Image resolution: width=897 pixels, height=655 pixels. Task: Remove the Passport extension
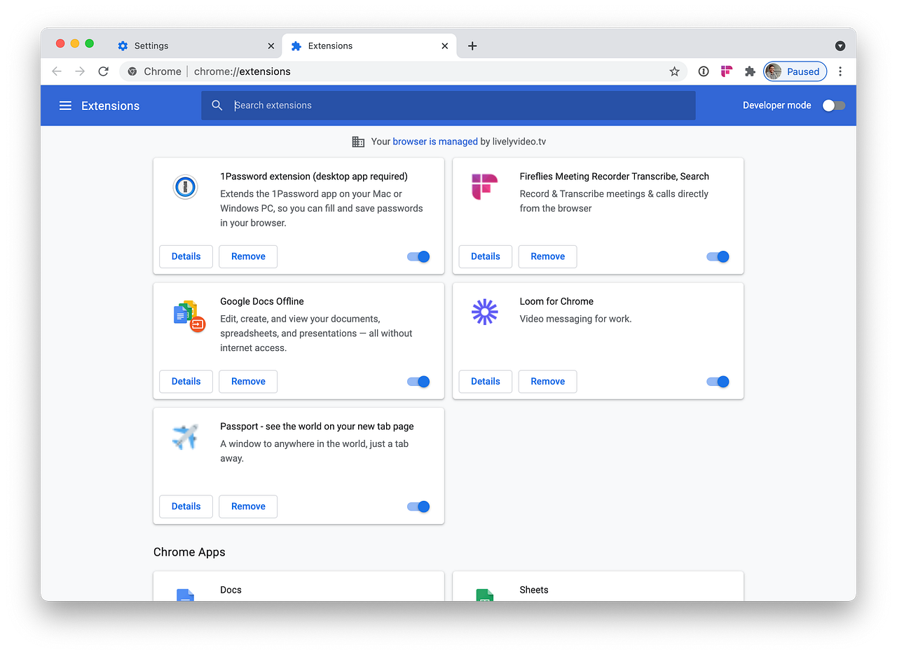click(x=247, y=506)
